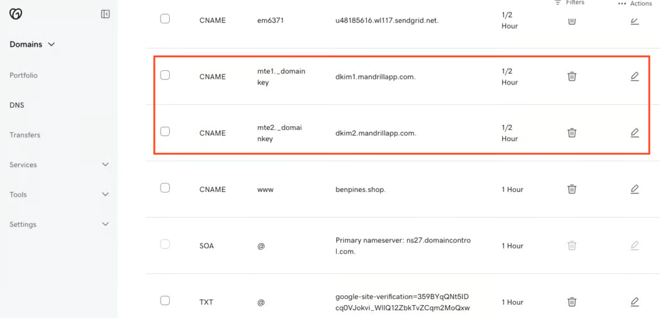Delete the google-site-verification TXT record

pos(572,302)
